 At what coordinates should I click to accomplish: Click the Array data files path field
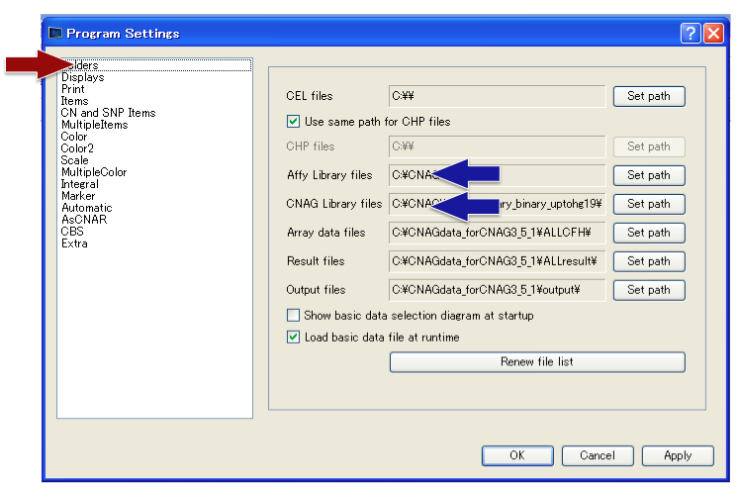[x=497, y=233]
